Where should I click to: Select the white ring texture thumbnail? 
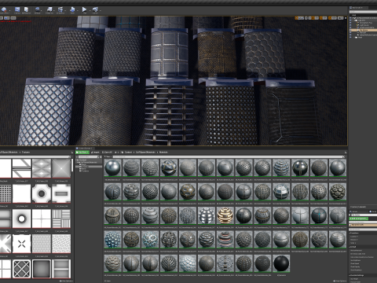pyautogui.click(x=21, y=219)
